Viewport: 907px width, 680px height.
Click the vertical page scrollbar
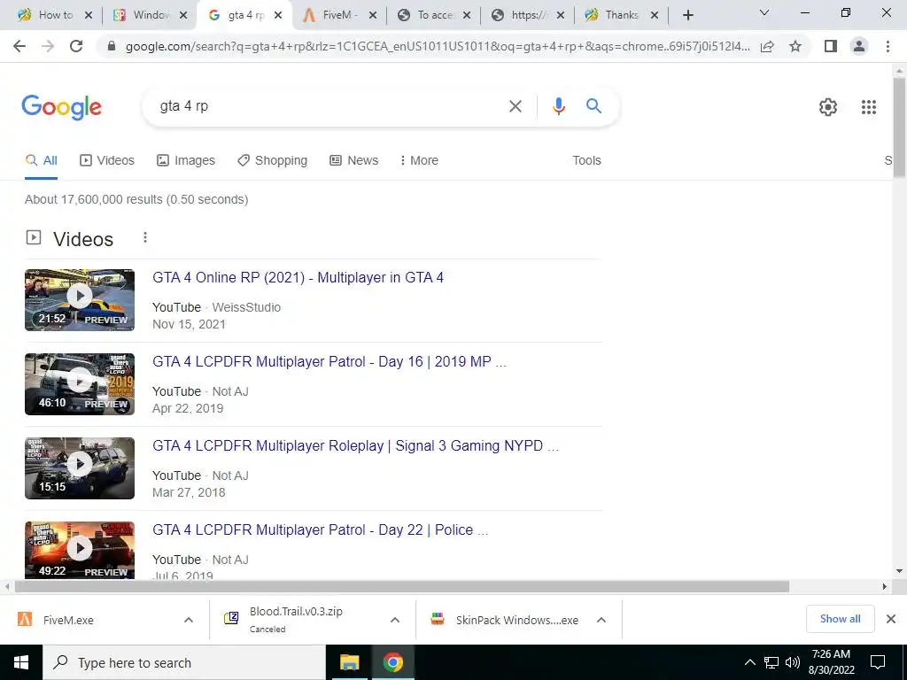899,127
